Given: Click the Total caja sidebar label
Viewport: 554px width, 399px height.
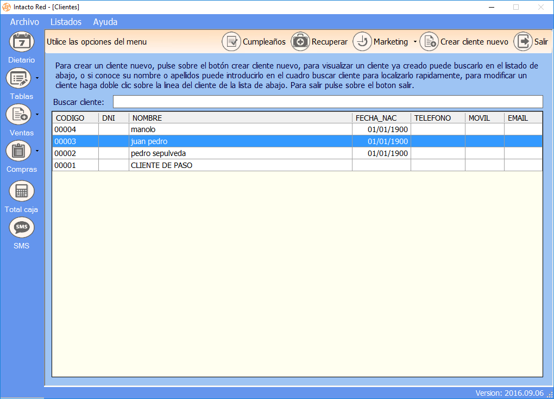Looking at the screenshot, I should click(21, 209).
